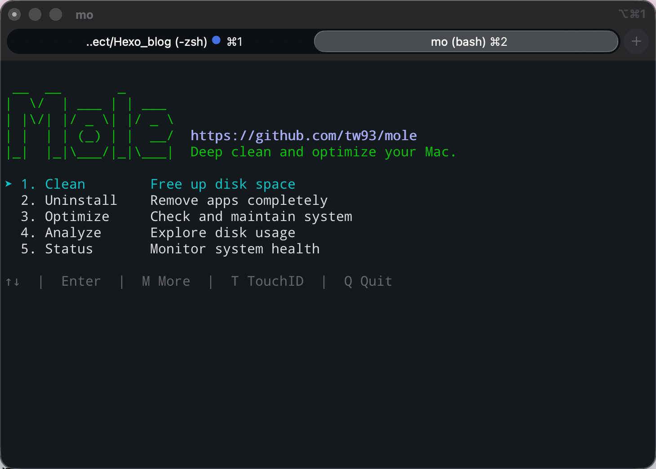656x469 pixels.
Task: Click the blue activity dot on zsh tab
Action: [216, 40]
